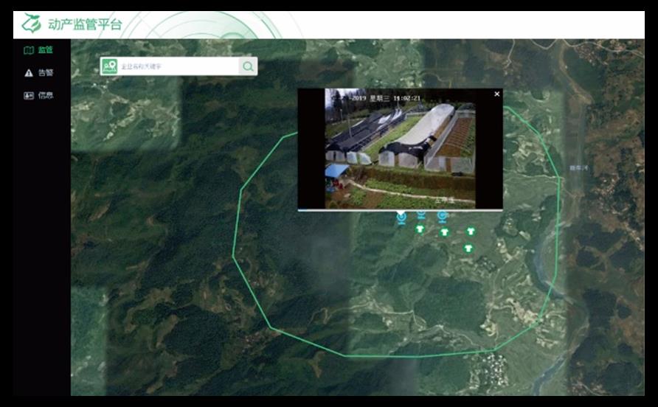Select the leftmost blue camera marker
This screenshot has height=407, width=658.
[x=401, y=217]
